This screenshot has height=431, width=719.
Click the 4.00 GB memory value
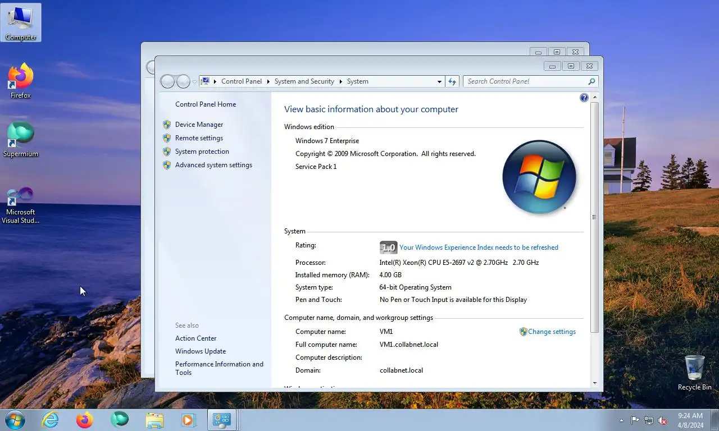click(x=390, y=275)
